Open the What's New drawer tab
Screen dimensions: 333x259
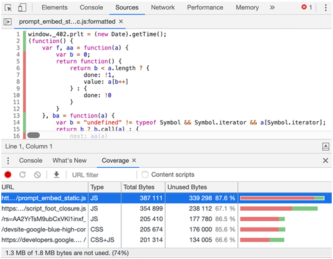point(69,160)
